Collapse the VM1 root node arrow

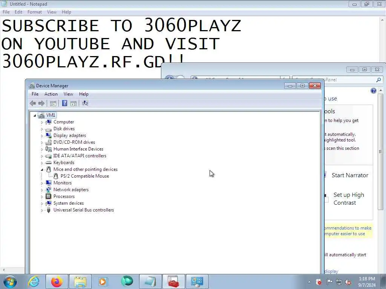click(x=35, y=115)
